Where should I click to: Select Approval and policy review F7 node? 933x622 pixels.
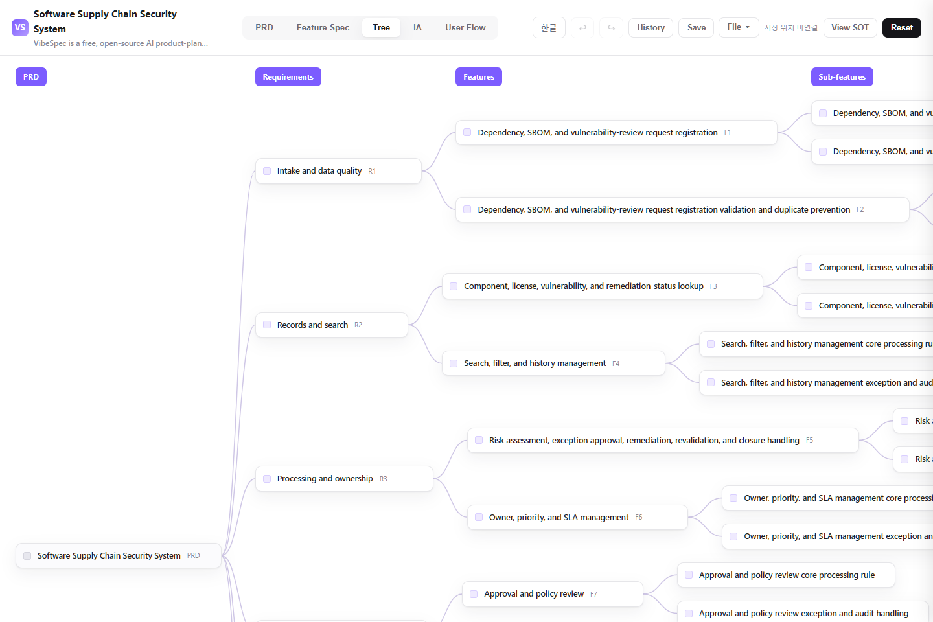[553, 594]
